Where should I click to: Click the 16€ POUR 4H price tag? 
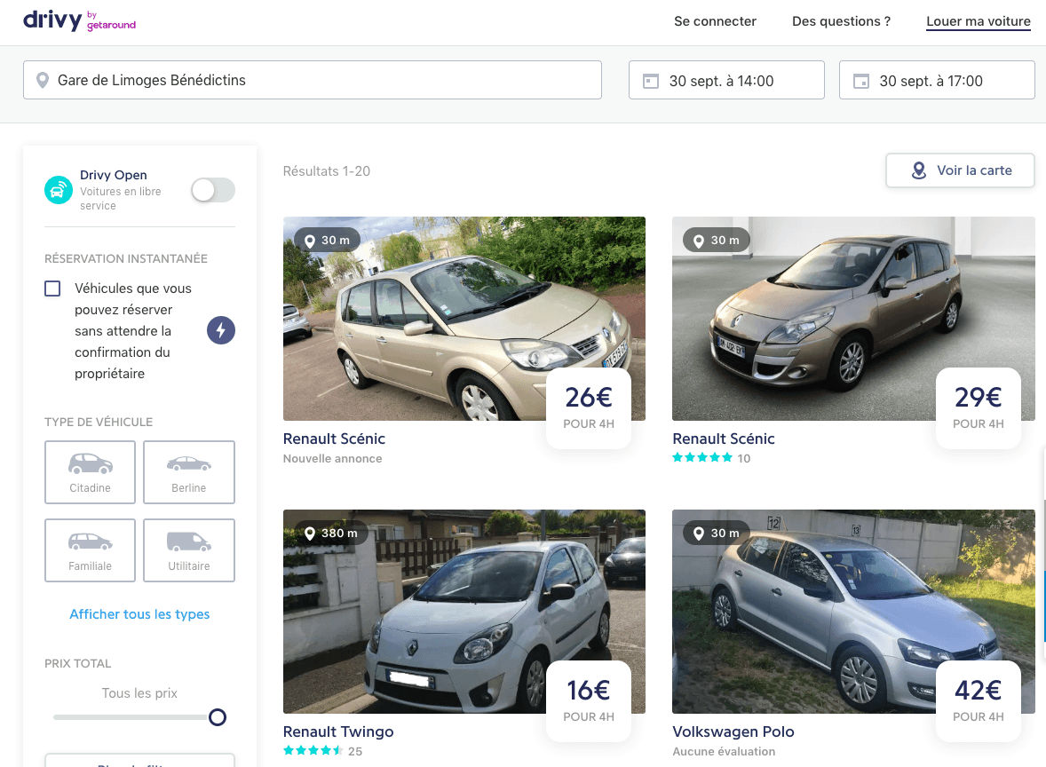point(589,700)
